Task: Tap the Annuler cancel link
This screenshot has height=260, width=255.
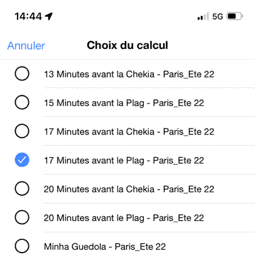Action: 26,45
